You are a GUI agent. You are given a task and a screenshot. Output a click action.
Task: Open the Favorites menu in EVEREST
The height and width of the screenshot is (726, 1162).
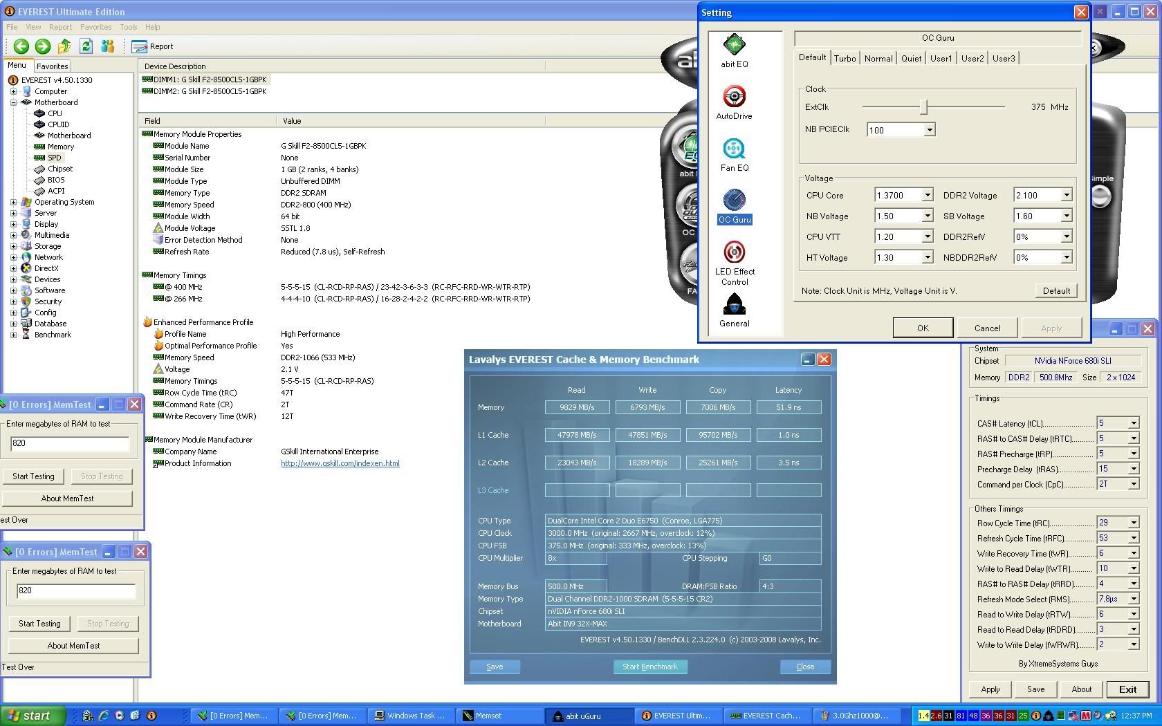pyautogui.click(x=95, y=27)
